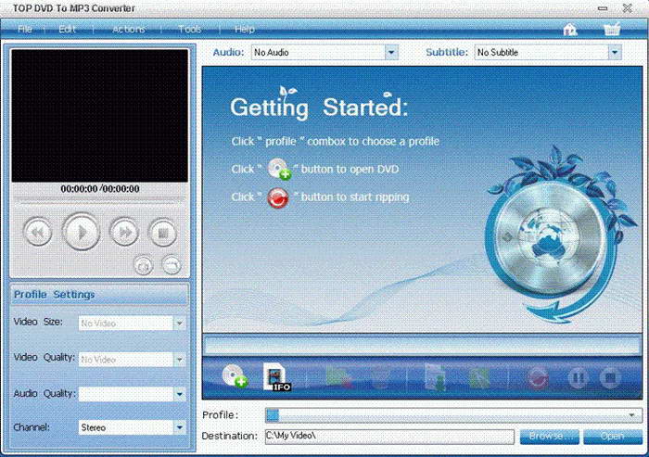
Task: Click the preview rewind button
Action: 38,233
